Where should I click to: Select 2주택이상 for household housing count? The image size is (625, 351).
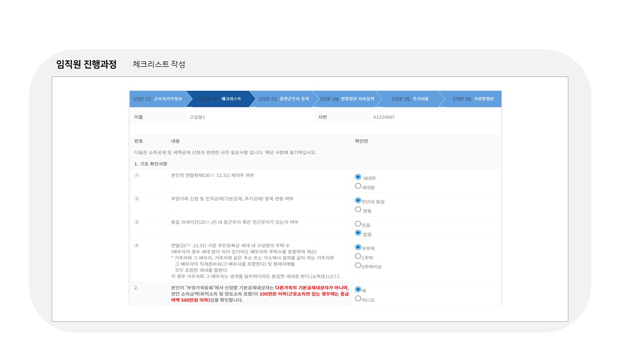tap(358, 266)
